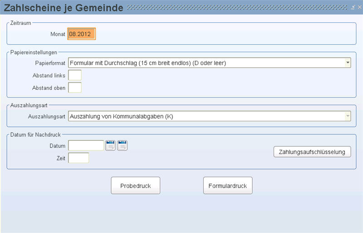363x233 pixels.
Task: Focus the Monat field showing 08.2012
Action: [x=82, y=34]
